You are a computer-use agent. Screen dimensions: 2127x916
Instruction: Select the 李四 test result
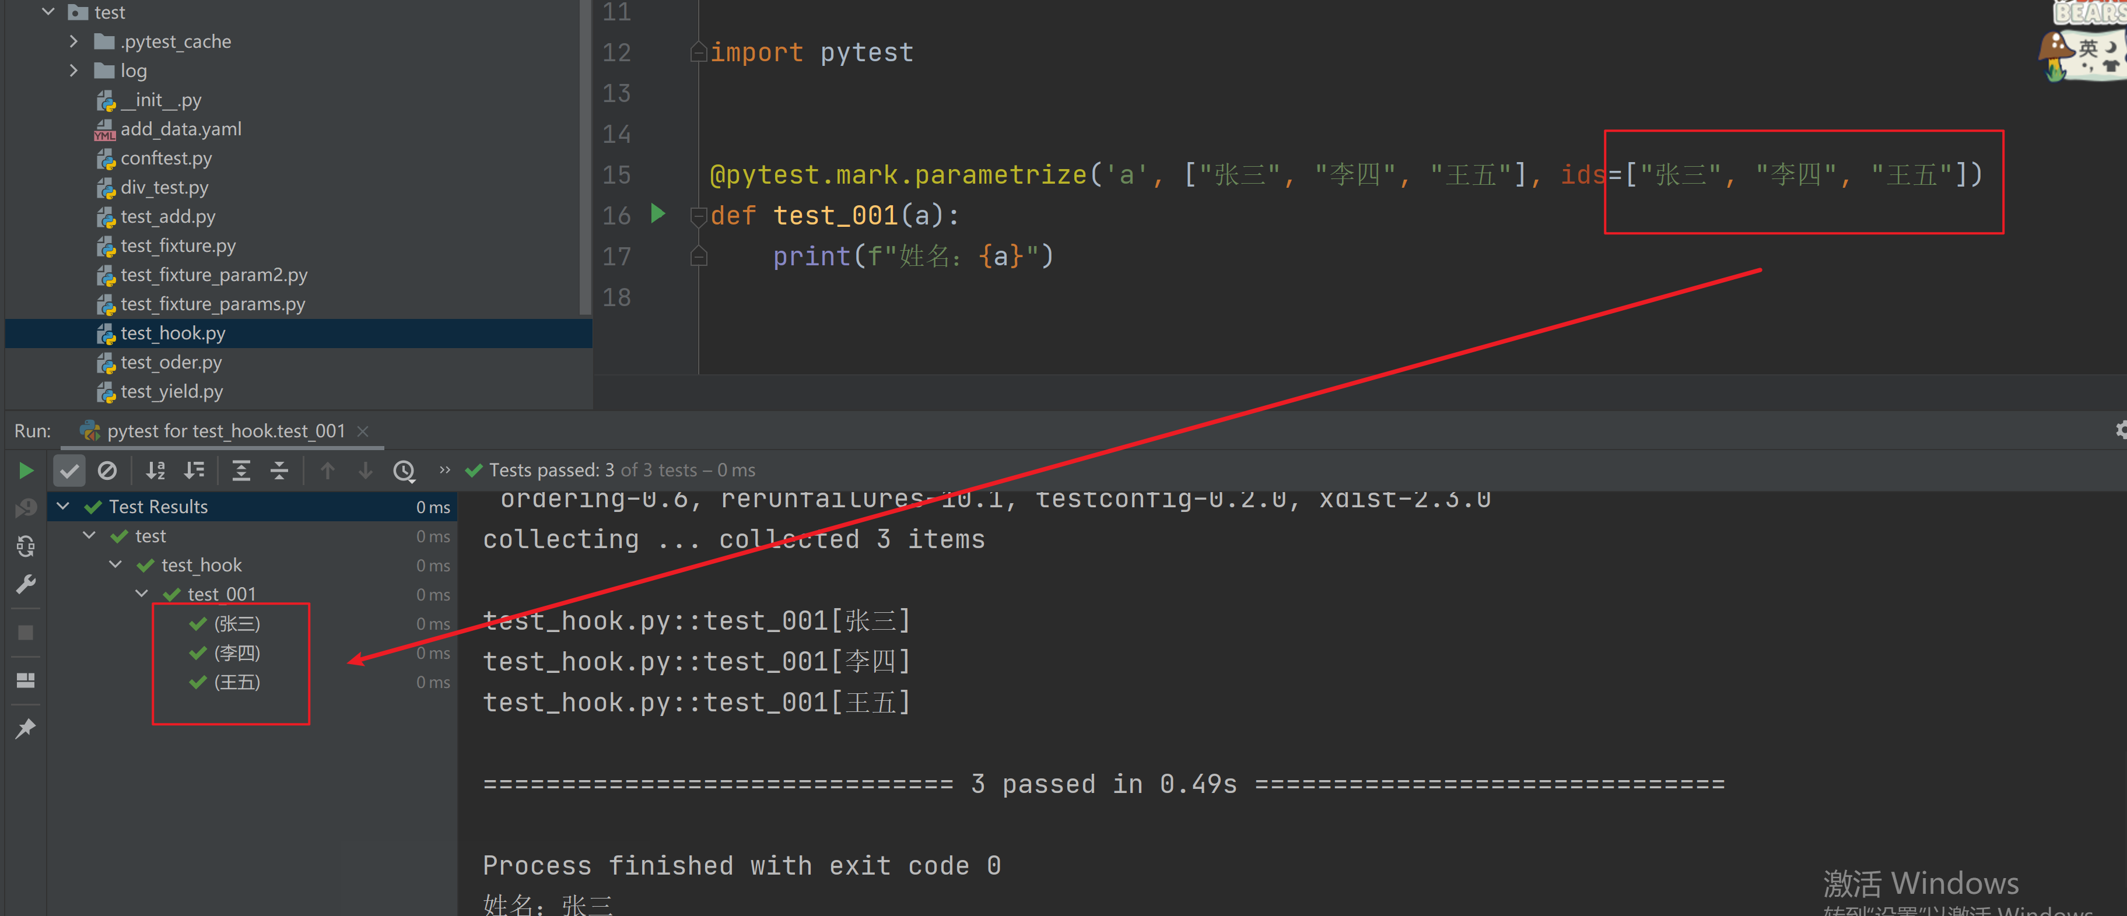[237, 653]
